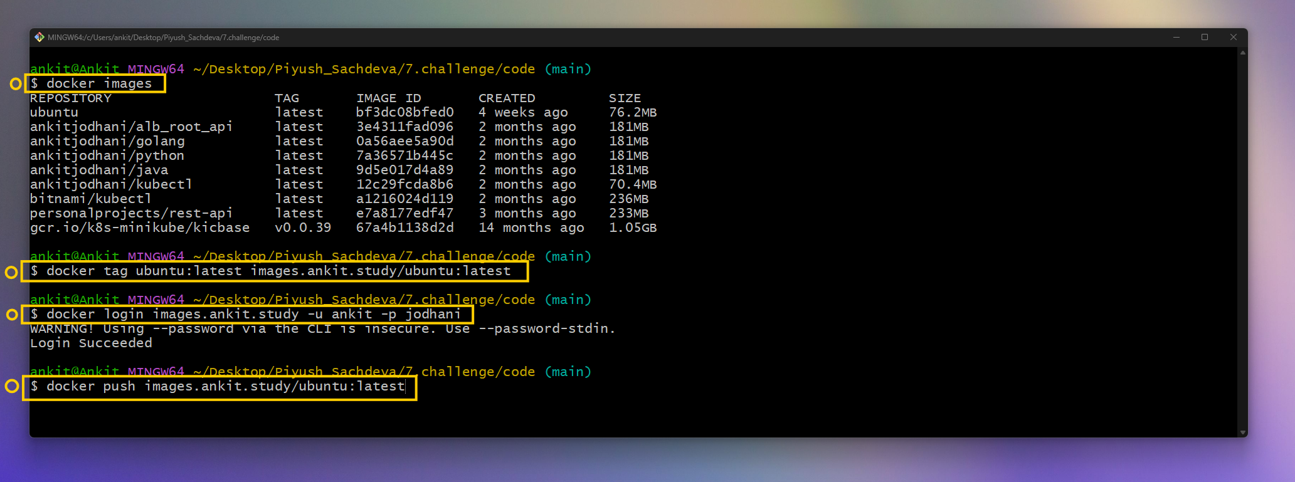1295x482 pixels.
Task: Maximize the MINGW64 terminal window
Action: (x=1205, y=38)
